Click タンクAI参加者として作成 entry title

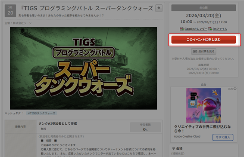(x=58, y=123)
